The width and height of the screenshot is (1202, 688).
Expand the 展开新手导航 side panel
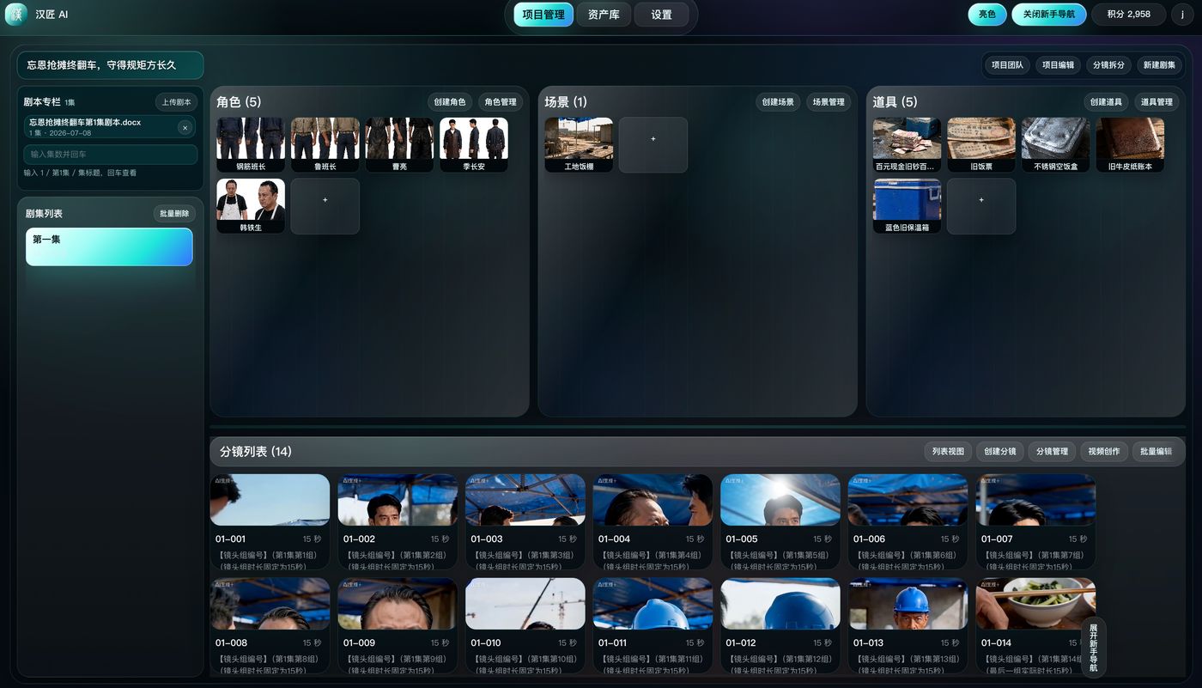(1093, 648)
